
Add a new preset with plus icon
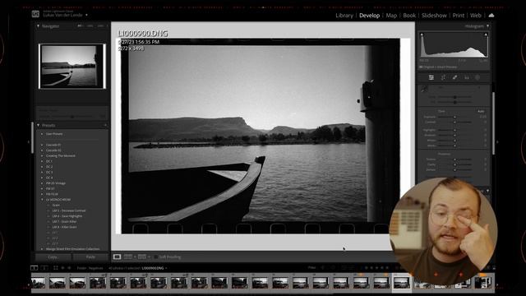(105, 125)
